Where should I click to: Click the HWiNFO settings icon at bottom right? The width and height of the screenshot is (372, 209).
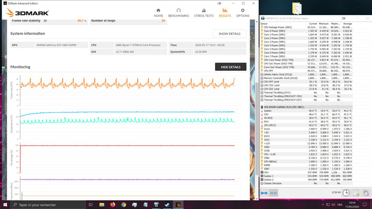[x=366, y=193]
